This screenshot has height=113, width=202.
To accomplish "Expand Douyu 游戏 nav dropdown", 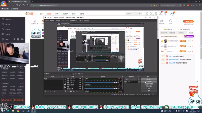I will [x=74, y=14].
